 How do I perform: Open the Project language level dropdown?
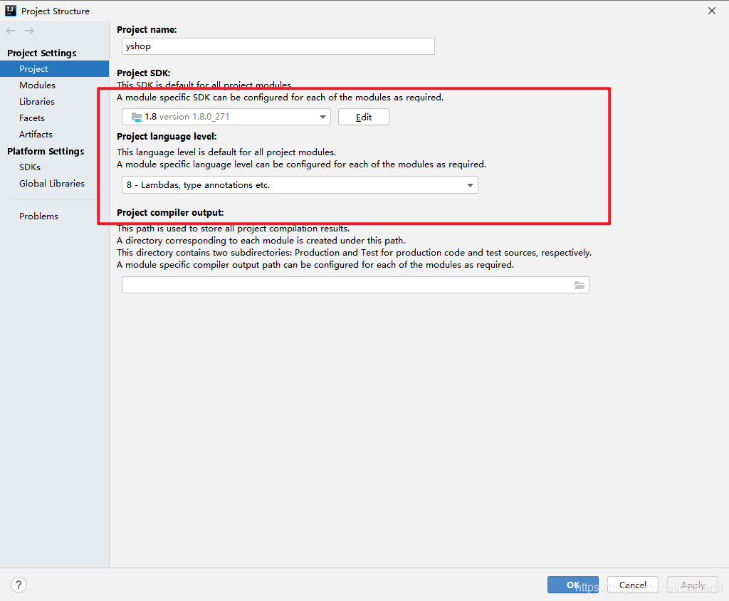(470, 184)
